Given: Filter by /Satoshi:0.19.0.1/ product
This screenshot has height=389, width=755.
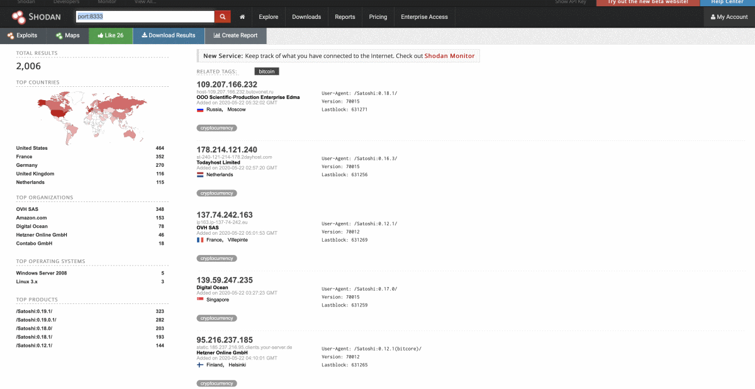Looking at the screenshot, I should pyautogui.click(x=36, y=320).
